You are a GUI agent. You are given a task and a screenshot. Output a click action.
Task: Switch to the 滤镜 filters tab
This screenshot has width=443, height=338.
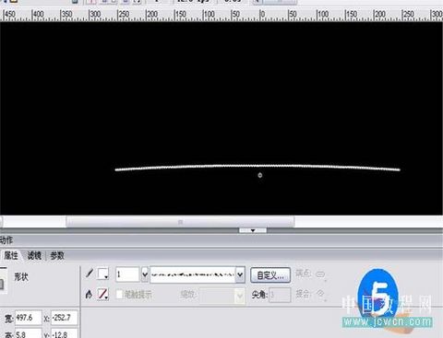tap(34, 255)
